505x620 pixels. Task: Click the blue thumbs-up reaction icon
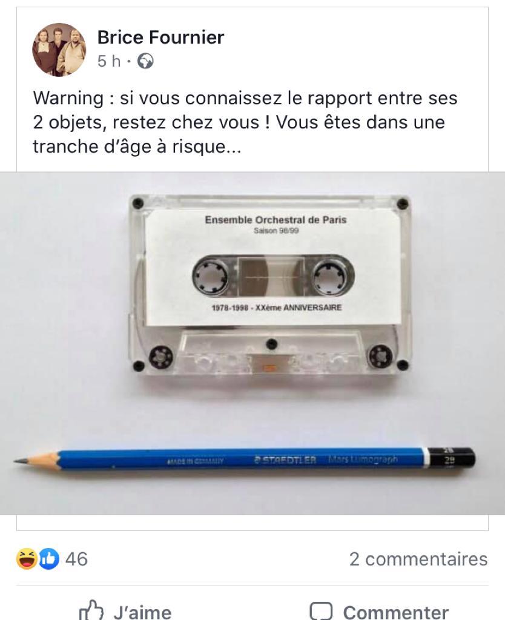pos(48,559)
